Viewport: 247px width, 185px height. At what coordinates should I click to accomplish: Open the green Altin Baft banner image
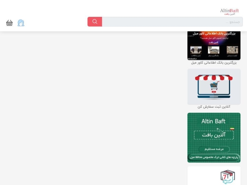[x=214, y=138]
